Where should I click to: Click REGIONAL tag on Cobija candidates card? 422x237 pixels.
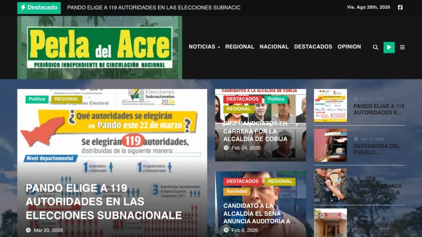click(x=238, y=109)
